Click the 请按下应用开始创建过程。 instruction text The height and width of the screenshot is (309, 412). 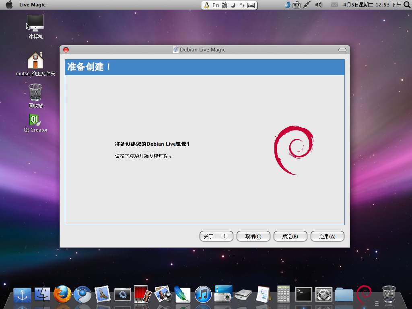tap(144, 156)
